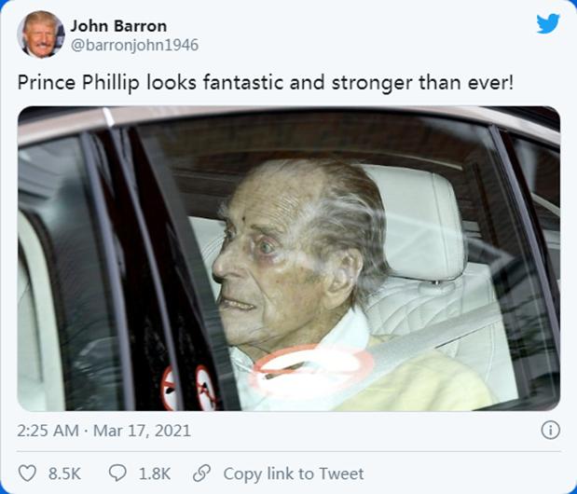Click the word 'fantastic' in the tweet

[243, 82]
